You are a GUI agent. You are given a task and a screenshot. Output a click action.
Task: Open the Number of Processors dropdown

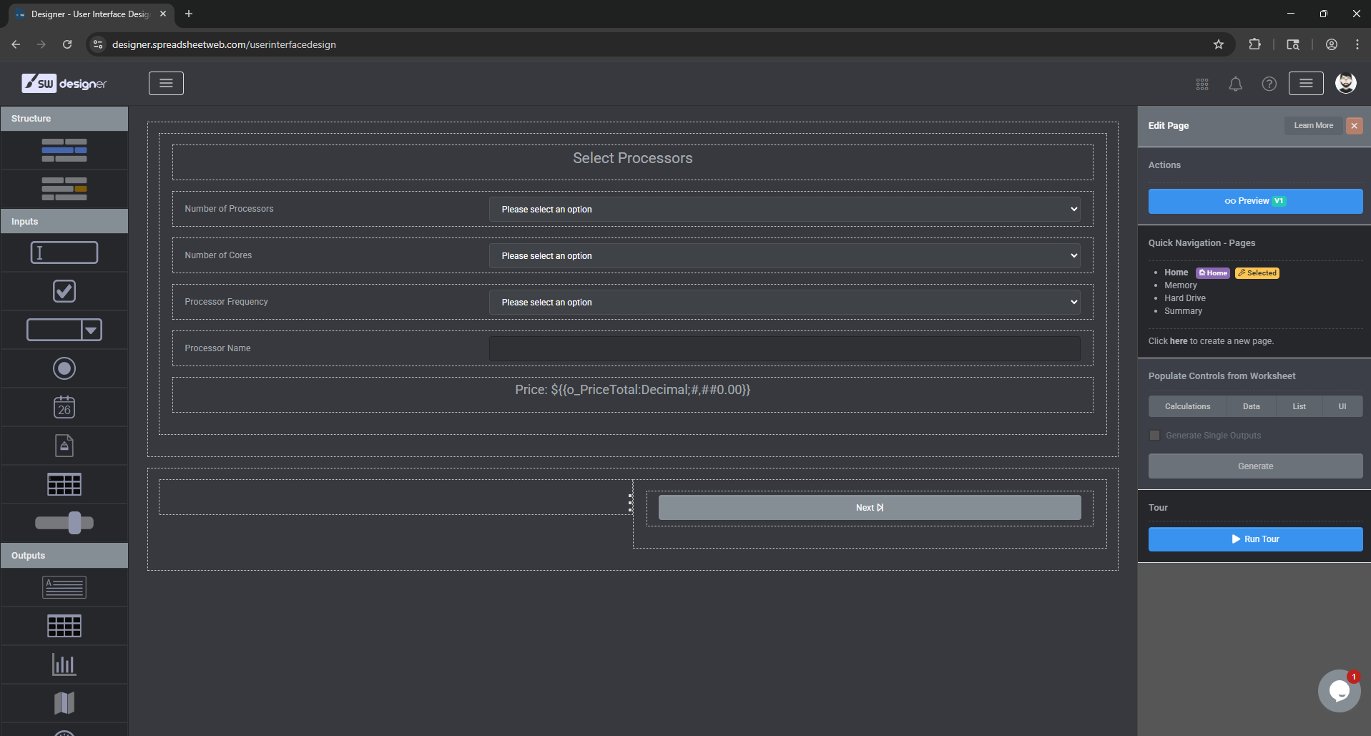point(785,209)
